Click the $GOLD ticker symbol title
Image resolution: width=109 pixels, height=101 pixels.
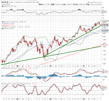point(5,2)
